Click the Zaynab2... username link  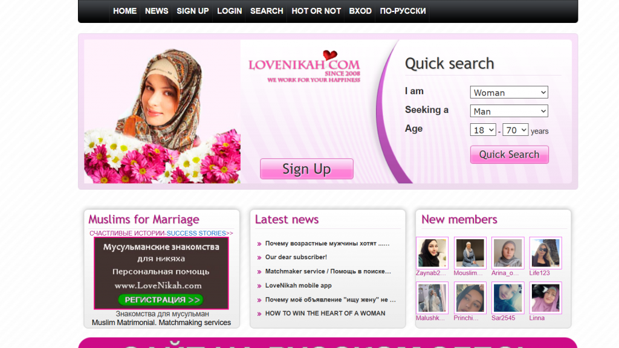430,273
